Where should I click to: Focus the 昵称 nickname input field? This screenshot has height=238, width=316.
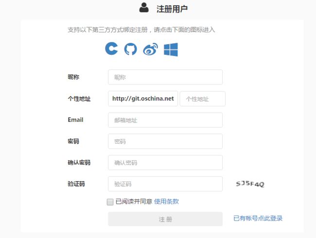[x=165, y=77]
